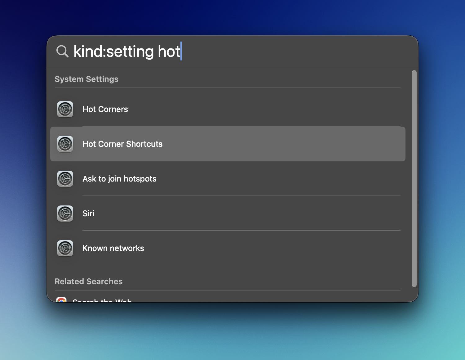
Task: Click the results list vertical scrollbar
Action: (414, 179)
